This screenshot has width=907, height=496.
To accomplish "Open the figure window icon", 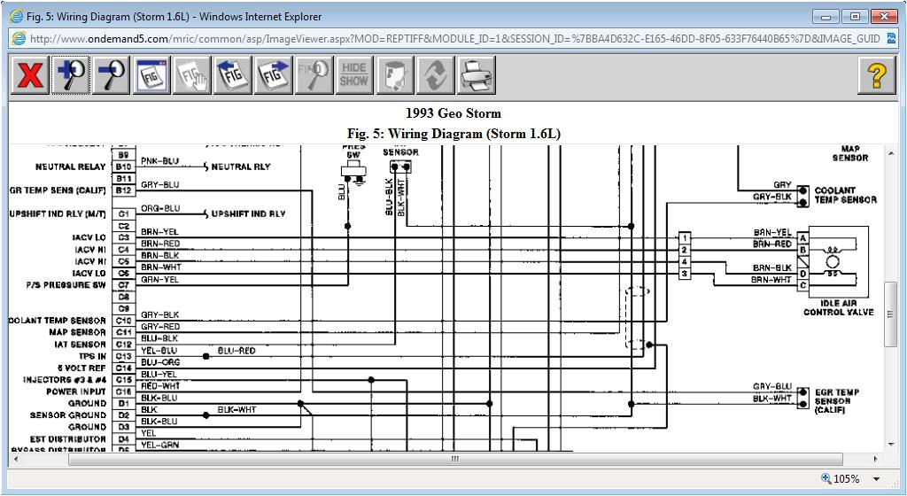I will [x=151, y=75].
